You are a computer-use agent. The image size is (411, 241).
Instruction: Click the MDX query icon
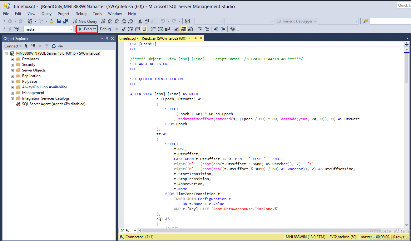110,21
